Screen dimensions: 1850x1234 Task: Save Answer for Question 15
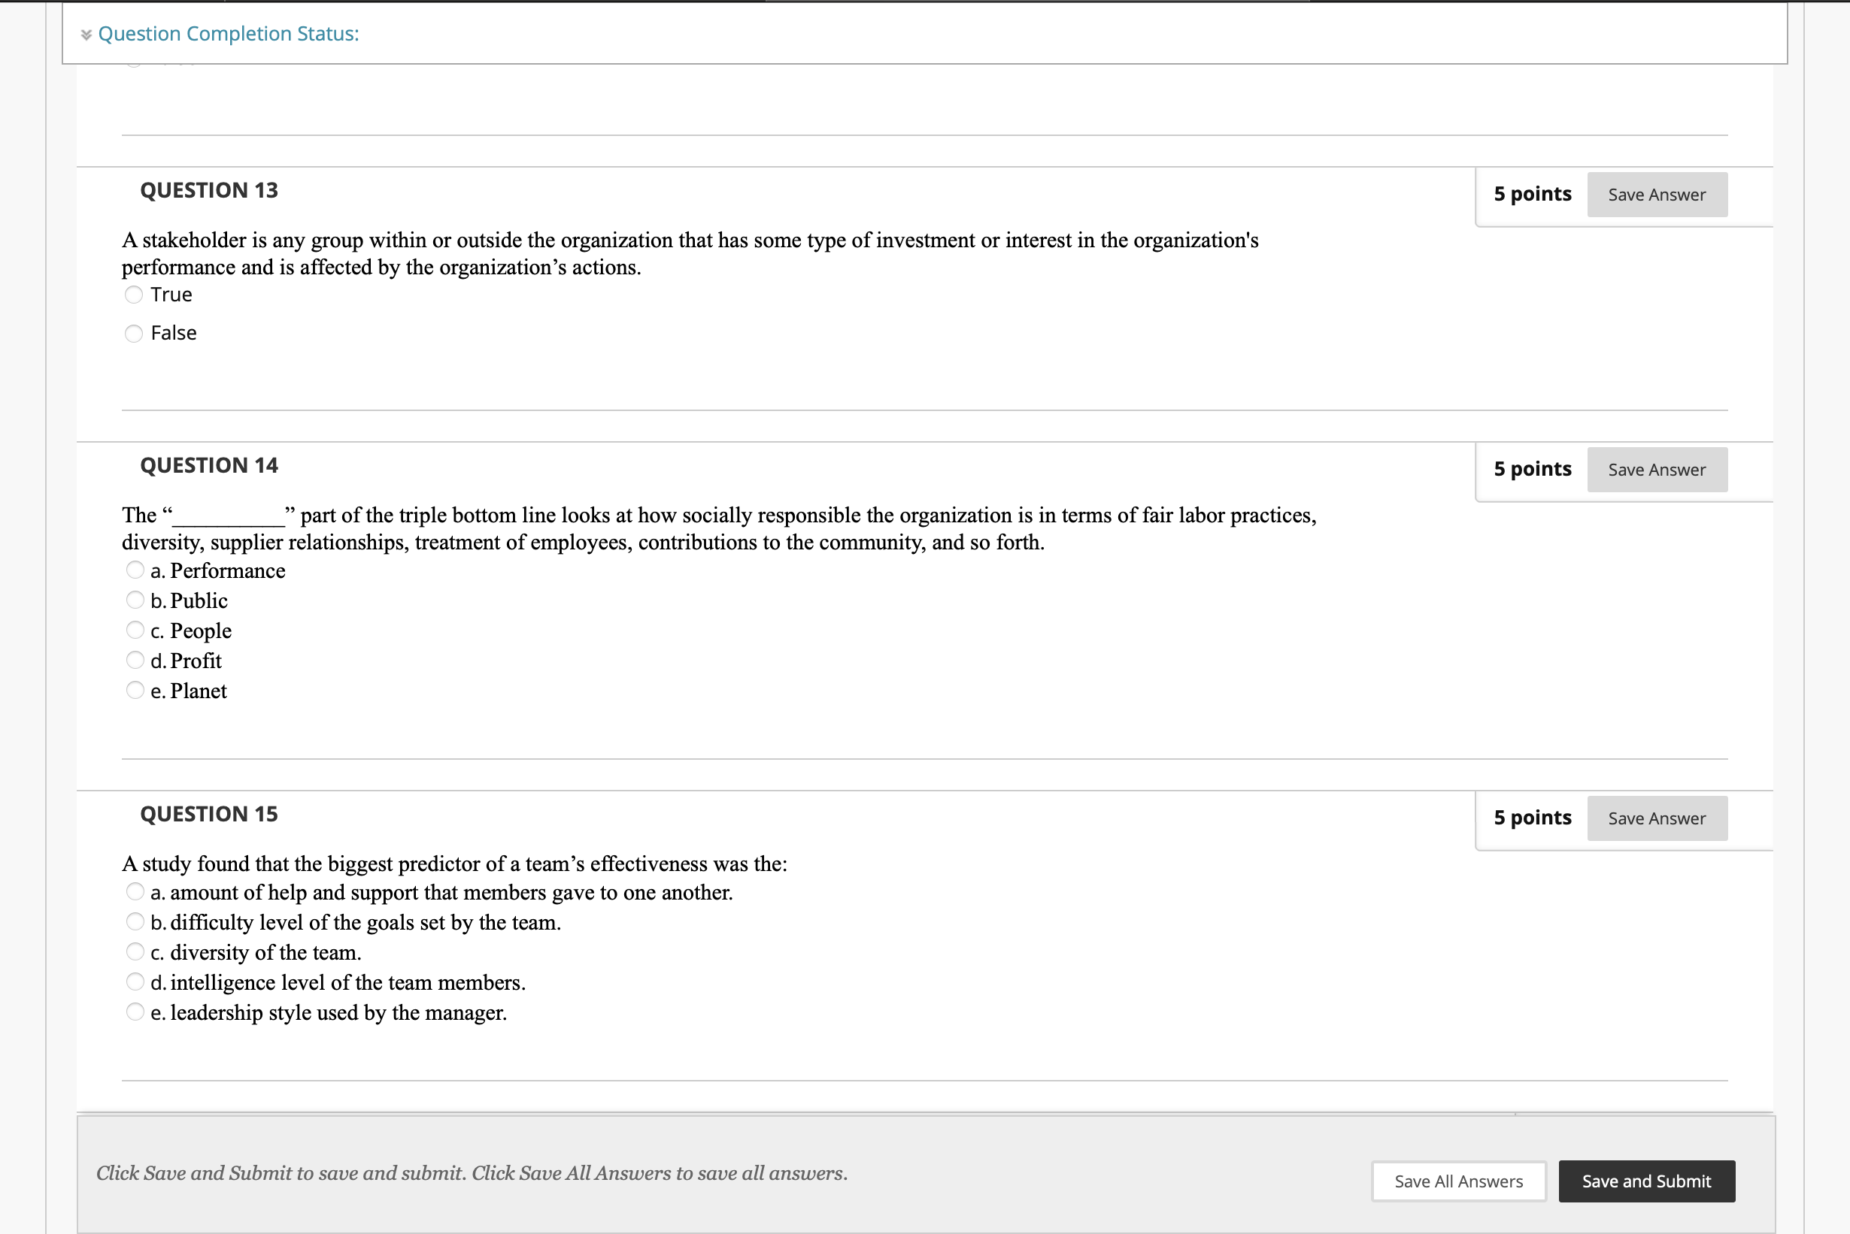pyautogui.click(x=1657, y=818)
